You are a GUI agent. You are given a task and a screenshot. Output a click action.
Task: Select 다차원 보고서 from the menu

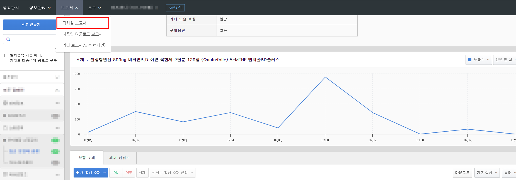pyautogui.click(x=83, y=23)
